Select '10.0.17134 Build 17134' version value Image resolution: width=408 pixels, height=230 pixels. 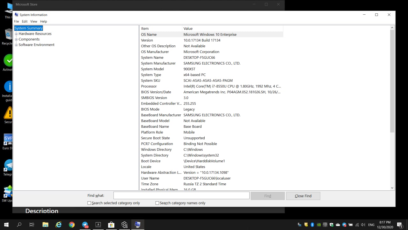click(202, 40)
